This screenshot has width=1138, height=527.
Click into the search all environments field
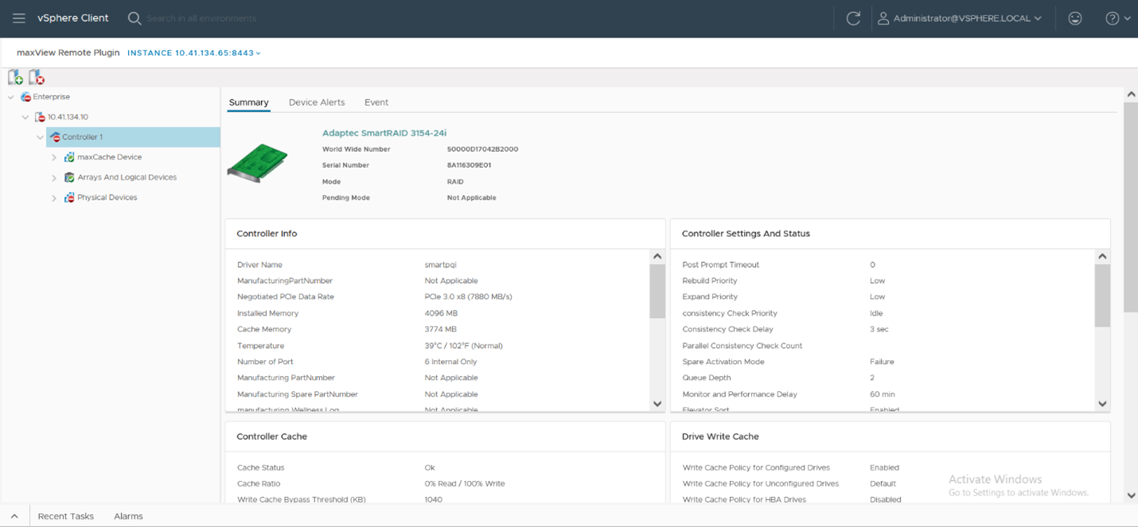point(201,18)
